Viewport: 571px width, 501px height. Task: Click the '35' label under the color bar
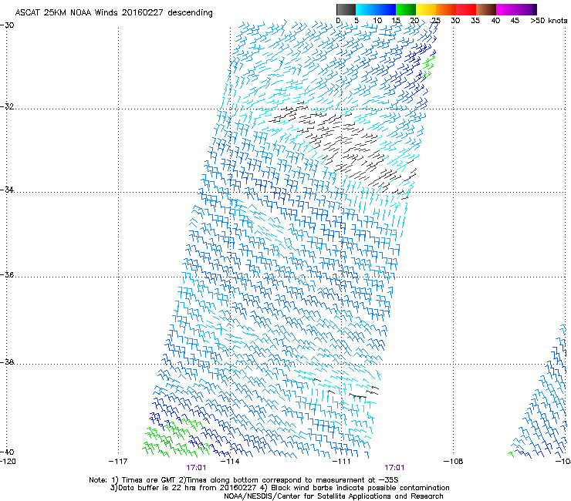pyautogui.click(x=475, y=21)
